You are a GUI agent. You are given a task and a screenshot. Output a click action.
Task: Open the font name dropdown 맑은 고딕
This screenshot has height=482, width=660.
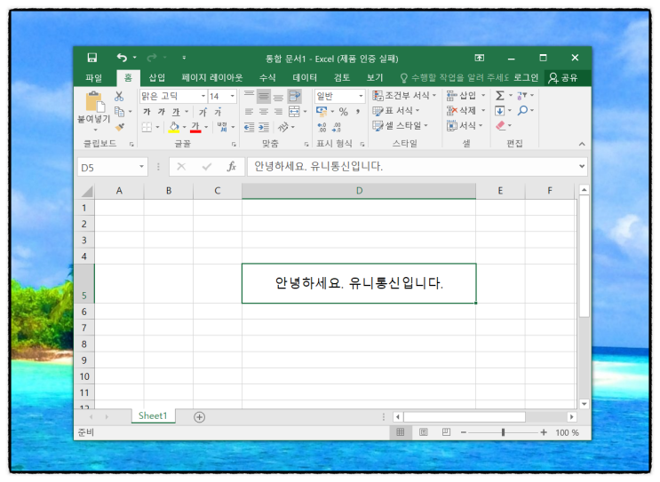click(x=203, y=97)
